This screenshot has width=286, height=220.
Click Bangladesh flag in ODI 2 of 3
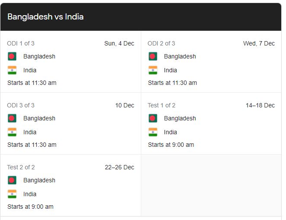click(153, 56)
